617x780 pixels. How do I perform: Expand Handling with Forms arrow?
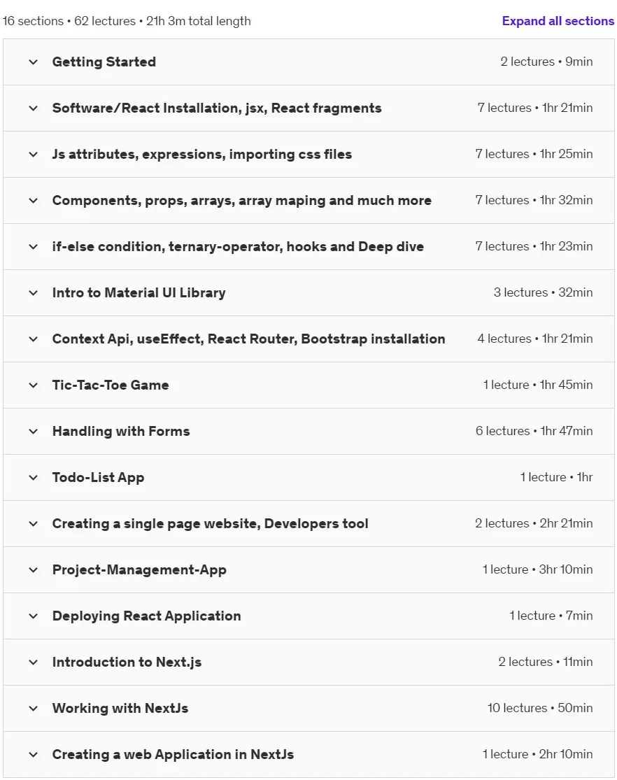click(x=34, y=432)
